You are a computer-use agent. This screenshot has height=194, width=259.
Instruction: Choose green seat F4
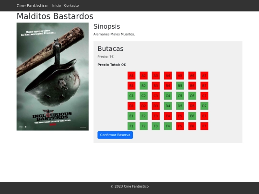point(168,126)
